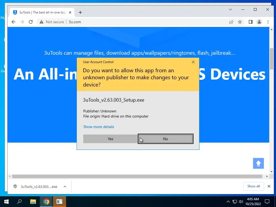Open the Chrome profile avatar
Viewport: 276px width, 207px height.
(259, 22)
